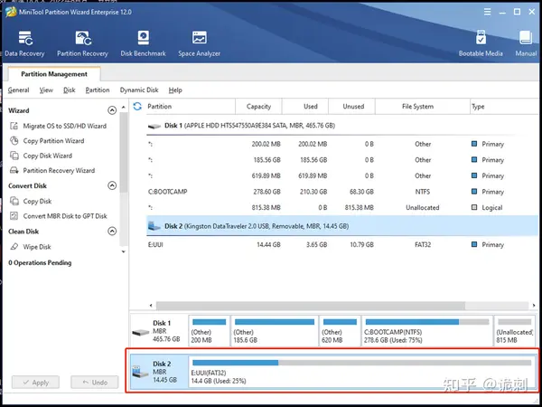Click the MiniTool app logo in the title bar
This screenshot has width=542, height=407.
coord(11,12)
